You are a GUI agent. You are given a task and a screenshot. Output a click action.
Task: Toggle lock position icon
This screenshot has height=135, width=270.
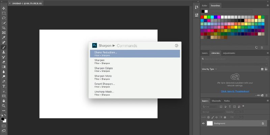[x=217, y=117]
